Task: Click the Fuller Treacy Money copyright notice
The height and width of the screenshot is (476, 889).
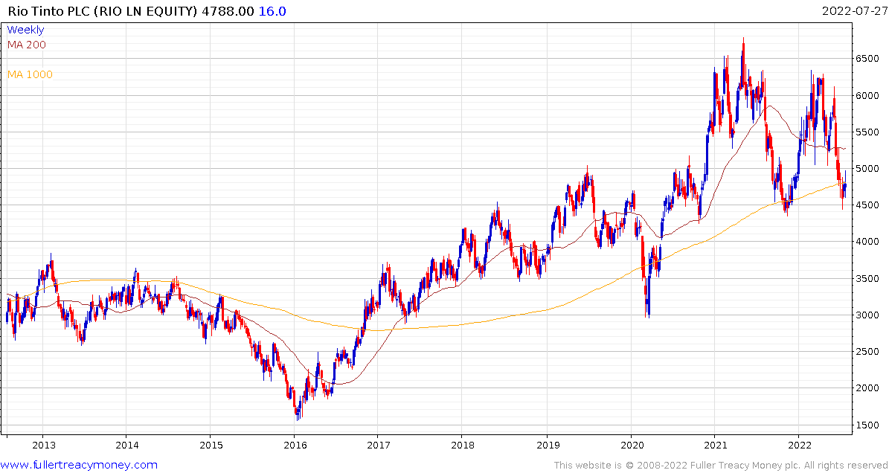Action: (721, 466)
